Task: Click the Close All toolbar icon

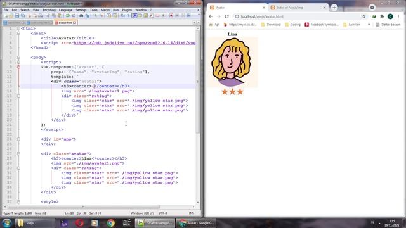Action: [x=35, y=16]
